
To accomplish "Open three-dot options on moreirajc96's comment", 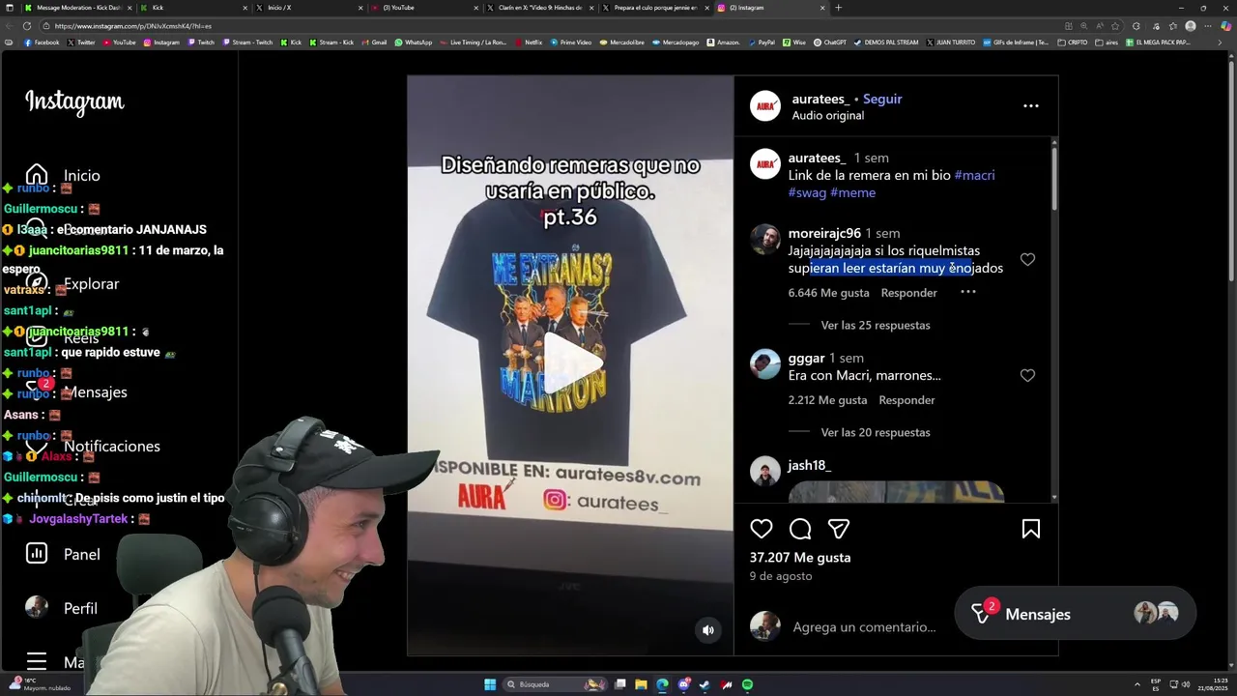I will pos(968,292).
